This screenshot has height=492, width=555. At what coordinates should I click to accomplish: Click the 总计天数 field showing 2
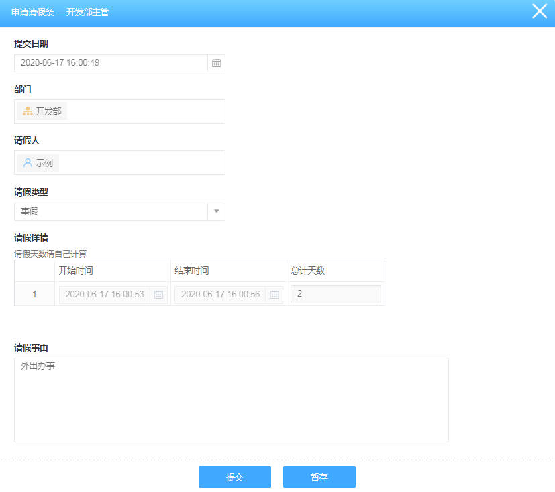coord(336,294)
